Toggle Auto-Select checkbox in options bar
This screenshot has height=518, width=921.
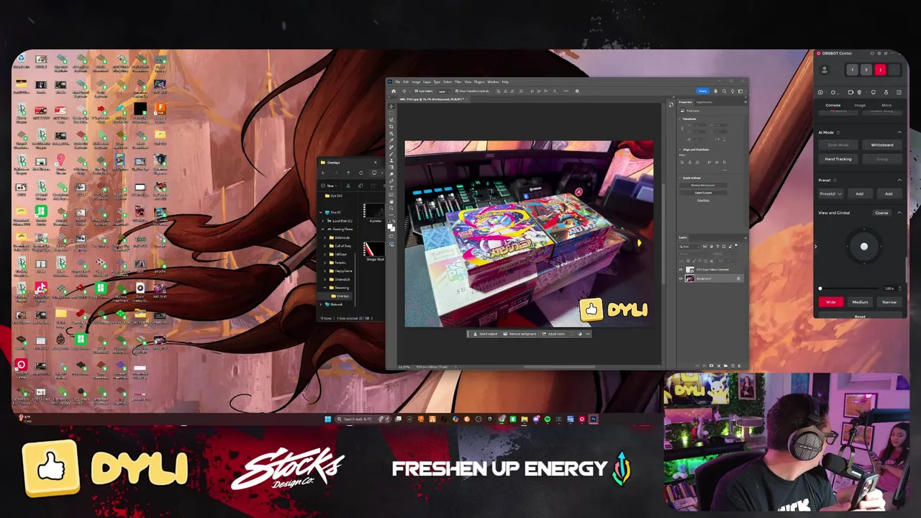pos(417,91)
